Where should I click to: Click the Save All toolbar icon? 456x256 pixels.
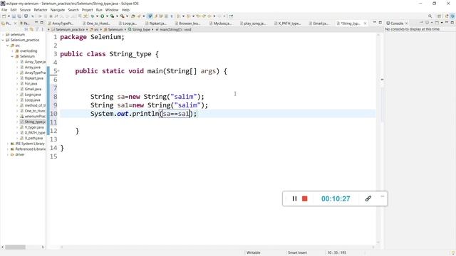(x=19, y=16)
